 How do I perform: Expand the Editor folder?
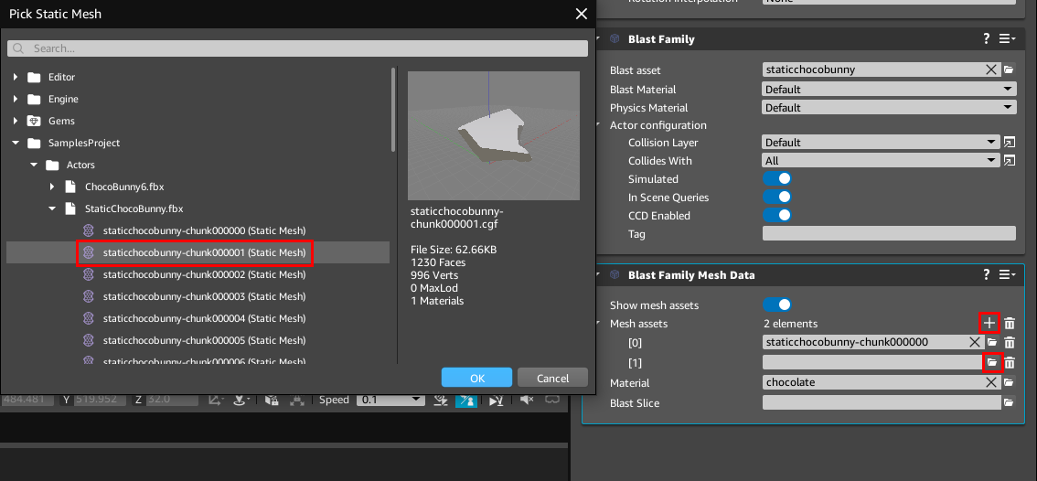[x=16, y=77]
